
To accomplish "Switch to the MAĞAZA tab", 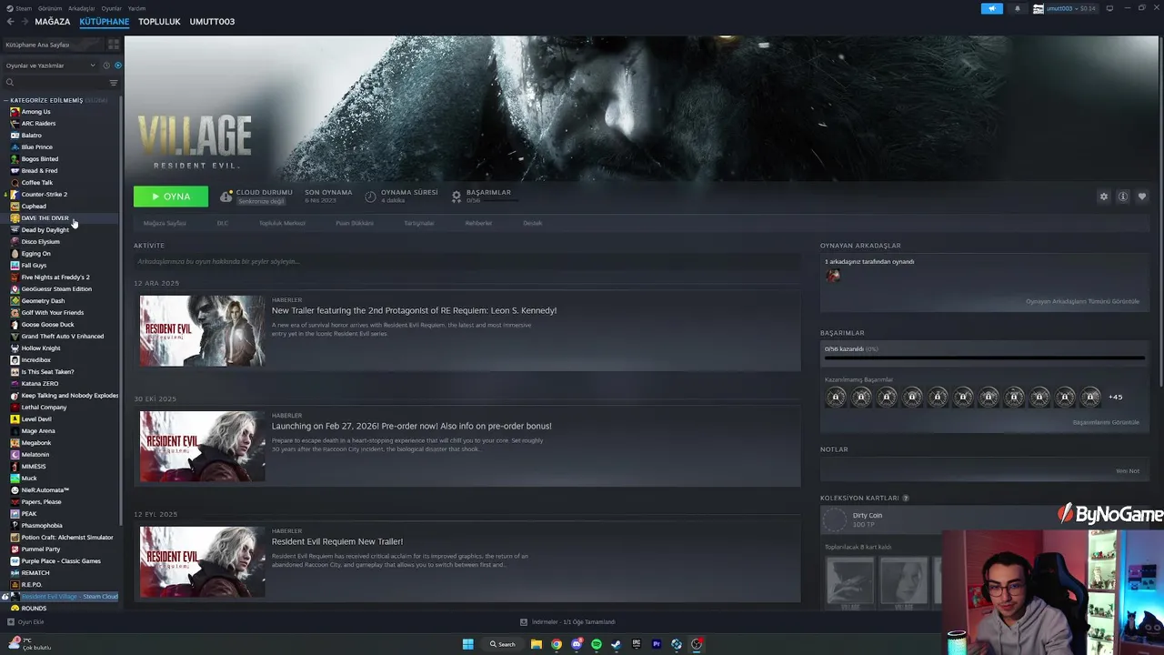I will pyautogui.click(x=53, y=22).
